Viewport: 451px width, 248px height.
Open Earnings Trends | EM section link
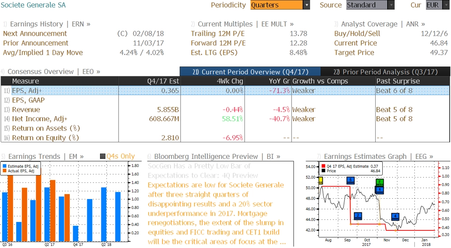(46, 156)
